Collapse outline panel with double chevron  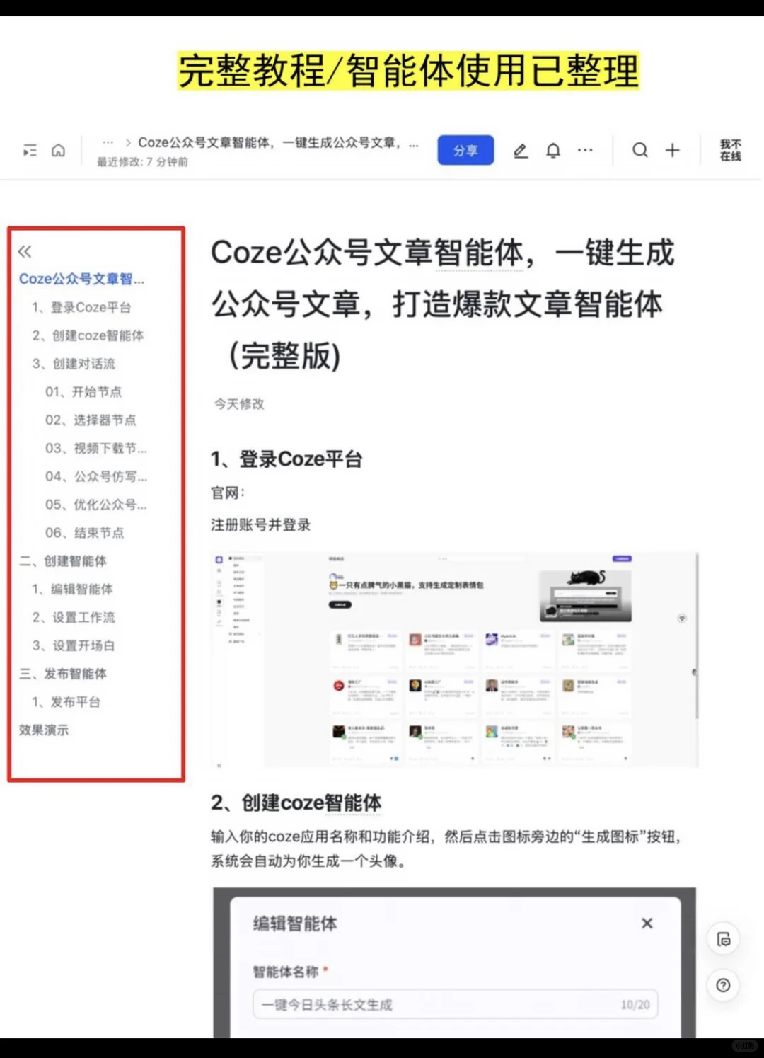point(25,251)
